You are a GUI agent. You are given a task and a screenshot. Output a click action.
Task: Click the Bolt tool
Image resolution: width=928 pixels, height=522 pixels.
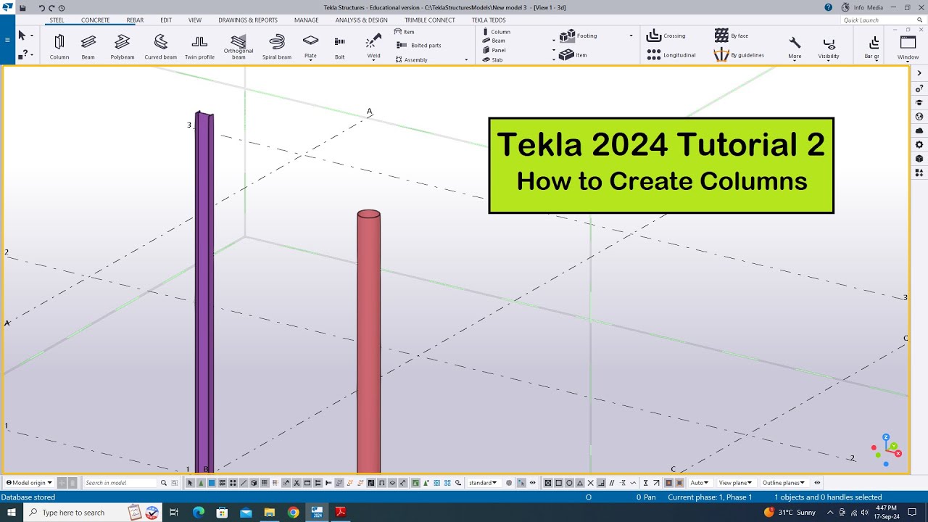(x=340, y=46)
